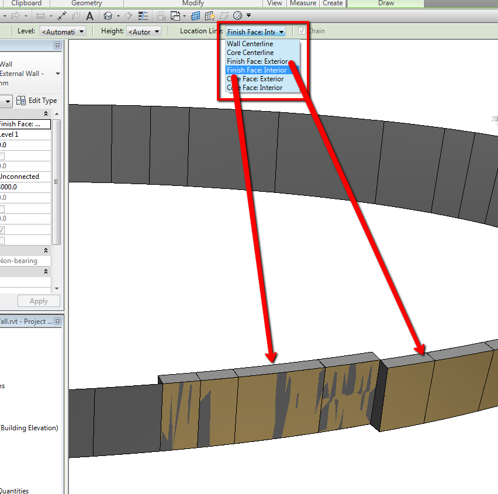Expand the wall type selector dropdown
Viewport: 498px width, 494px height.
[x=57, y=74]
